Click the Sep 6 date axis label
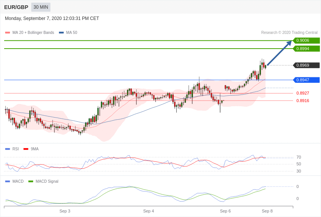 click(x=225, y=211)
